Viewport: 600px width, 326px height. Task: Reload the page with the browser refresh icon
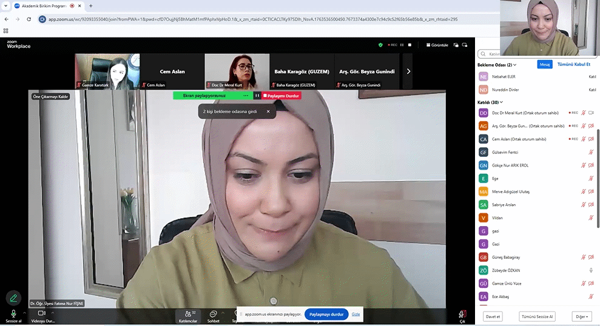coord(28,19)
